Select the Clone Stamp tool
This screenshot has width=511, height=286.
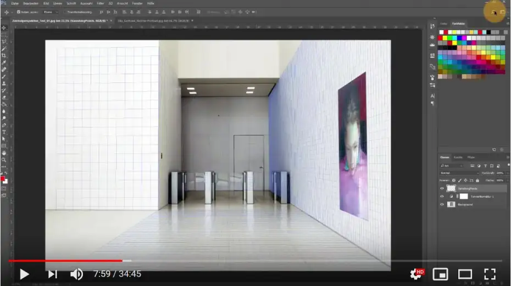4,83
